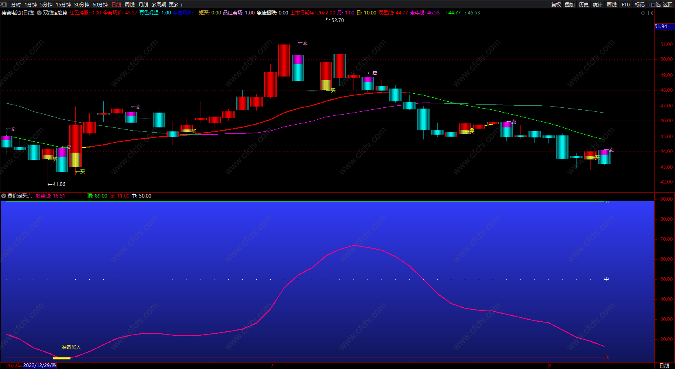675x369 pixels.
Task: Click the 统计 statistics button
Action: coord(598,4)
